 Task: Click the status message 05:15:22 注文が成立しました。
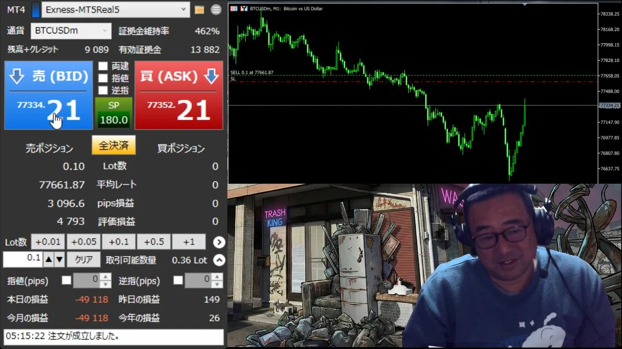(114, 336)
